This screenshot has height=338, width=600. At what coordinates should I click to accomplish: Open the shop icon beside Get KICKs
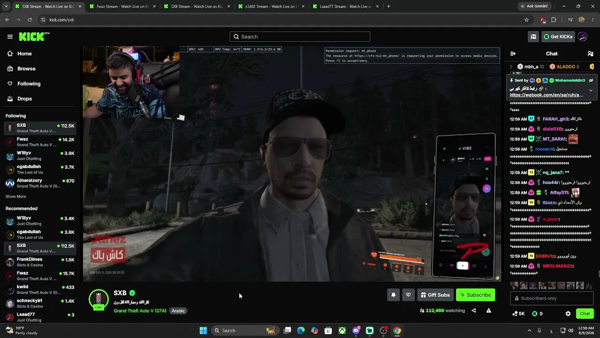coord(533,37)
